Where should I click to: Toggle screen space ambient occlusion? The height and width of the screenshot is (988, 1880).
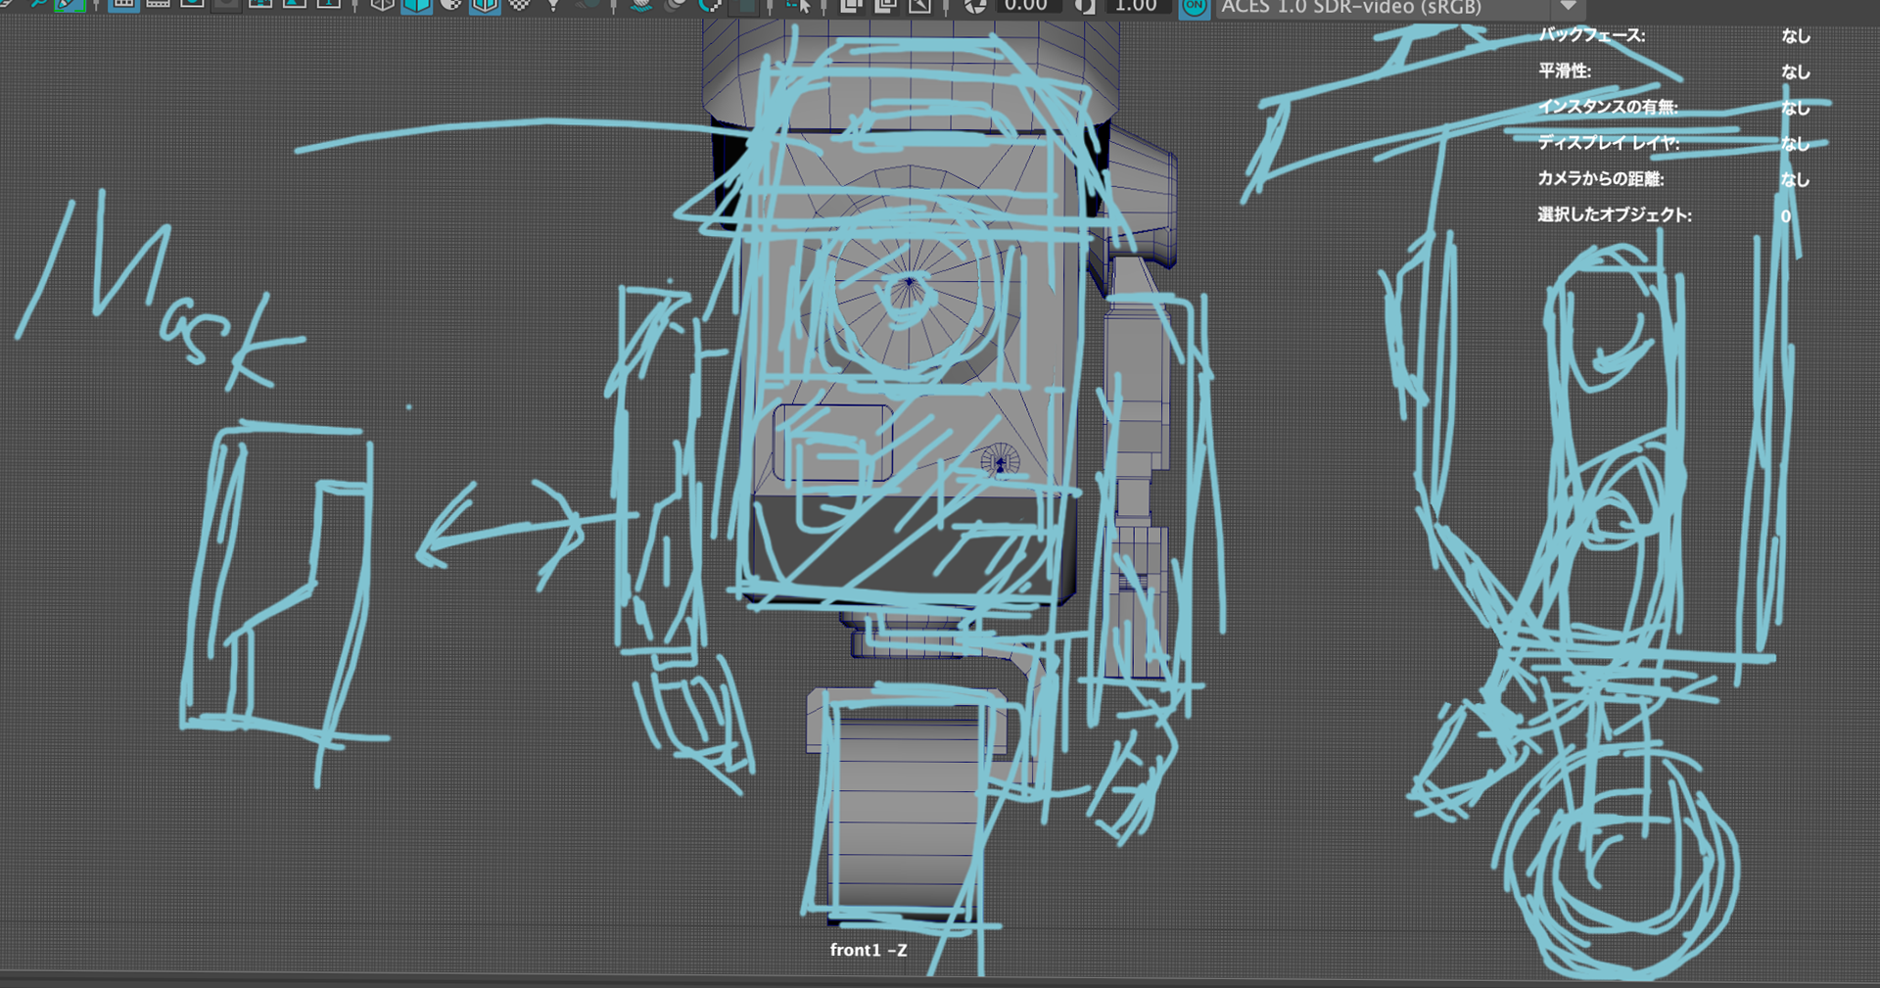coord(641,5)
